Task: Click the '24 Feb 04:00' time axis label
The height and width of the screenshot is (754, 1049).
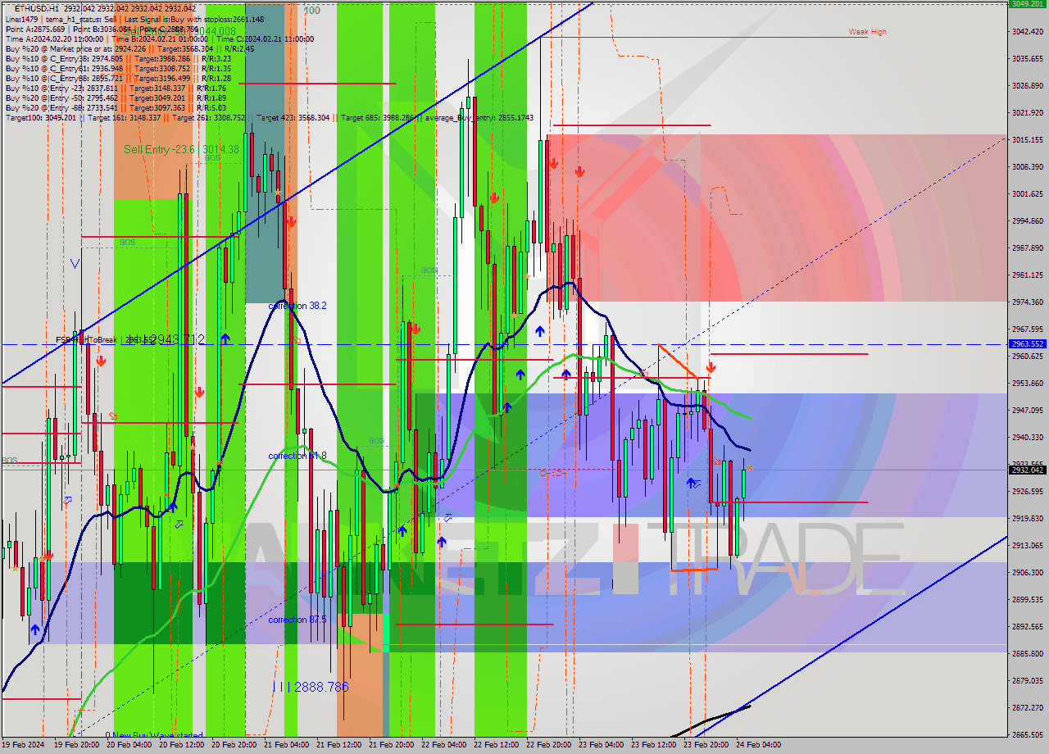Action: [x=758, y=745]
